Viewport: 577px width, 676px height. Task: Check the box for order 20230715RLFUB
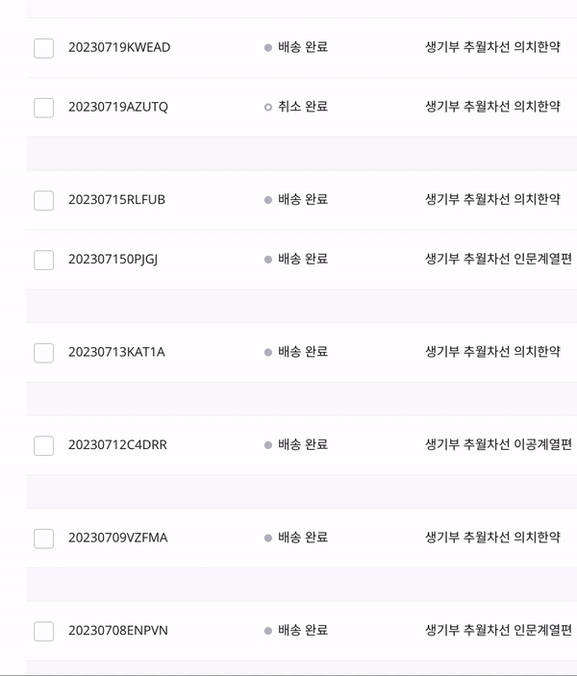(43, 200)
